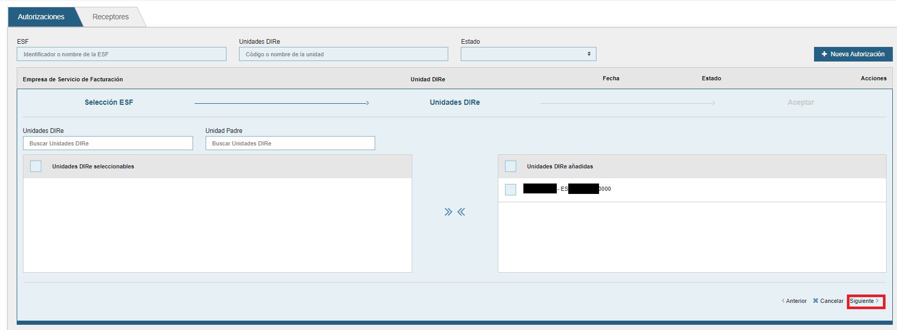
Task: Click the add-all double right arrow icon
Action: 448,212
